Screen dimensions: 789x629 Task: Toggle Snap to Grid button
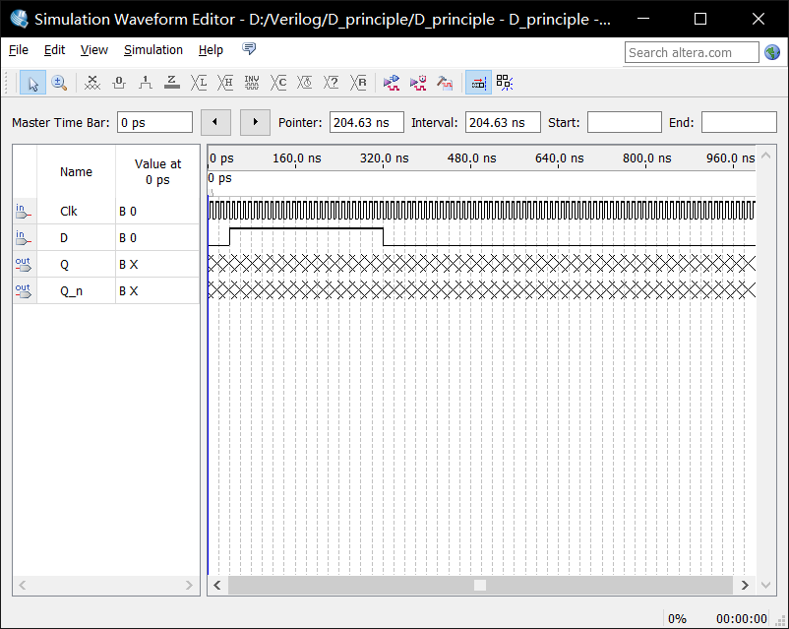tap(478, 83)
